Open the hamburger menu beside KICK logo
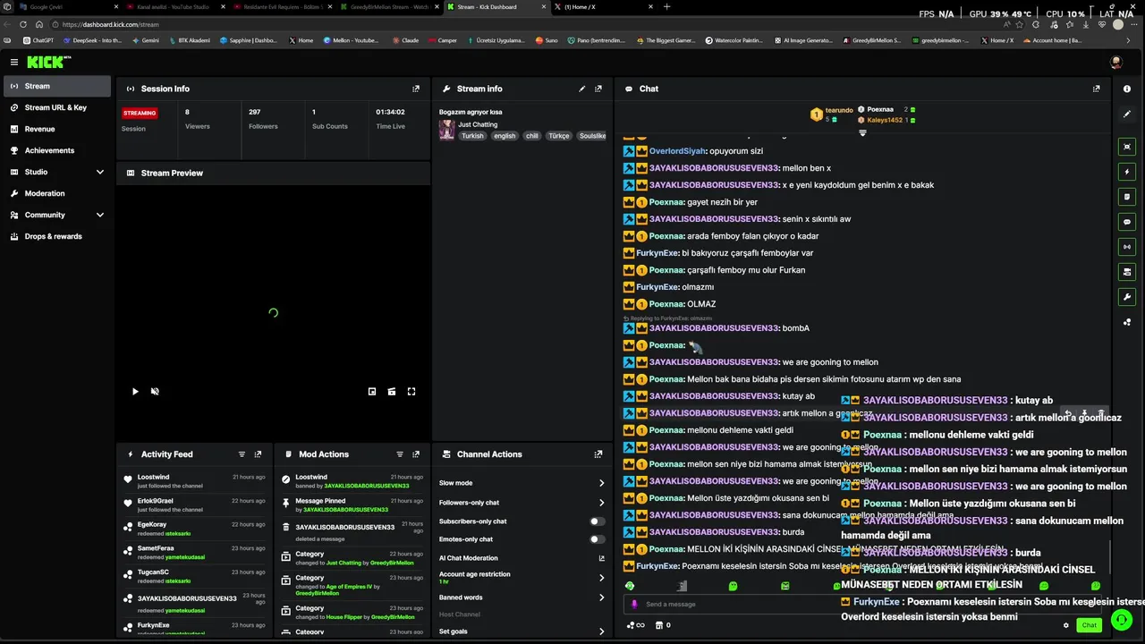Screen dimensions: 1145x644 [x=14, y=62]
